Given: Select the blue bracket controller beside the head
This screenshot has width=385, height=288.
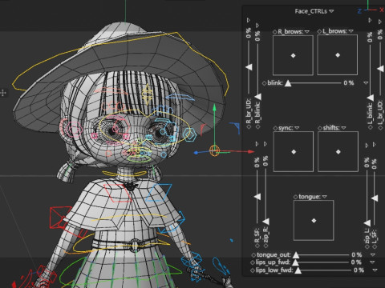Looking at the screenshot, I should [235, 128].
